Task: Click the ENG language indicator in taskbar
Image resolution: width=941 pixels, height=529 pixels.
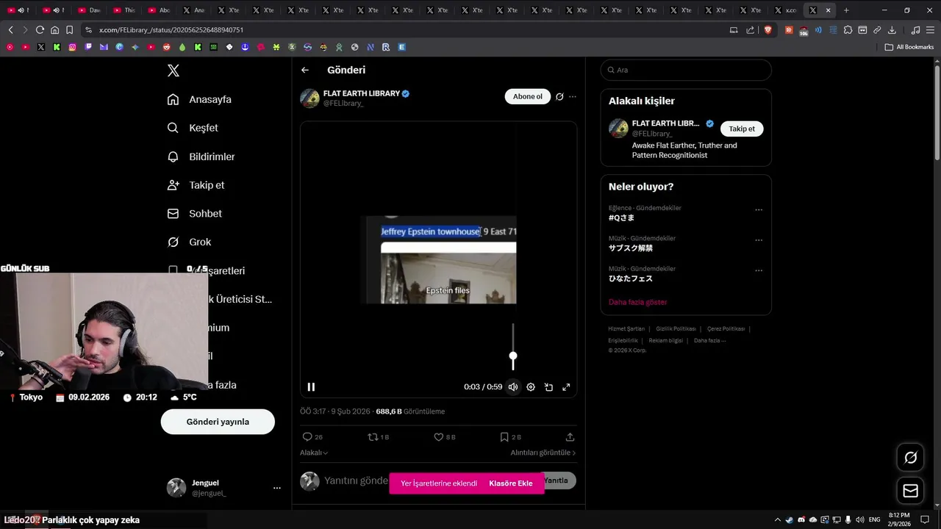Action: coord(874,520)
